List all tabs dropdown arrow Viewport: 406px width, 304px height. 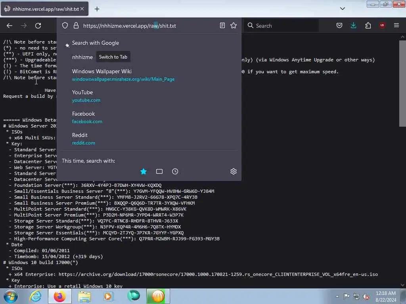[342, 9]
